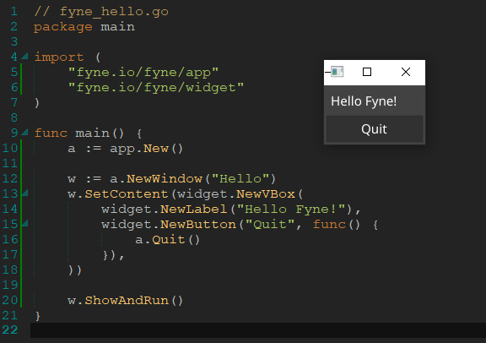Collapse the import block fold marker
The image size is (486, 343).
24,57
